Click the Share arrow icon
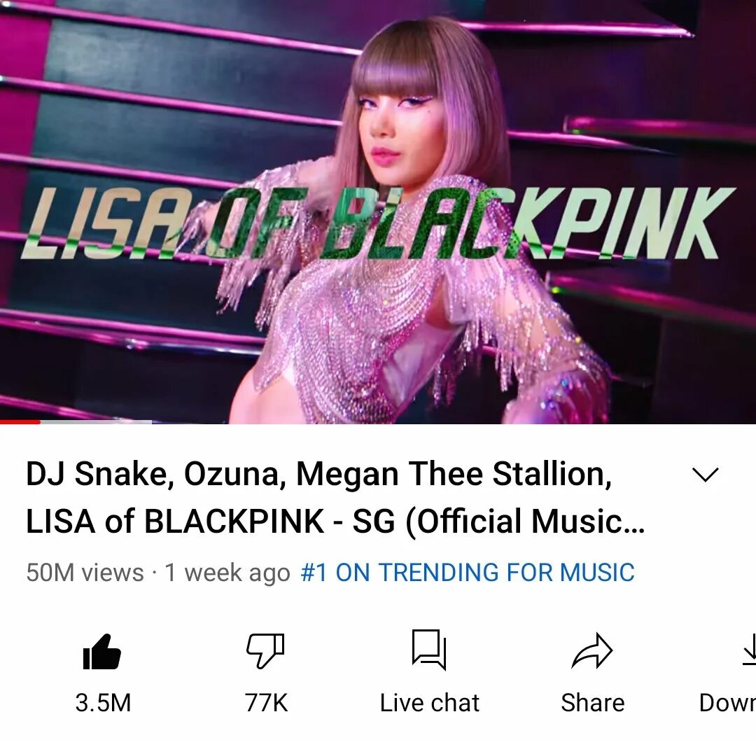 tap(592, 651)
